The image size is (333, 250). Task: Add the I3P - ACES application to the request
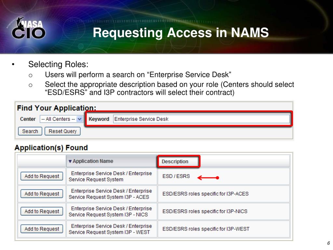coord(42,194)
